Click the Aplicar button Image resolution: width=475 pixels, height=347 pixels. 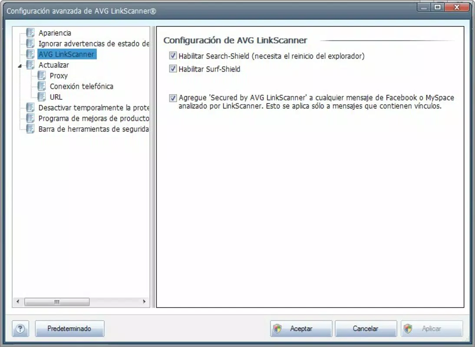point(432,328)
